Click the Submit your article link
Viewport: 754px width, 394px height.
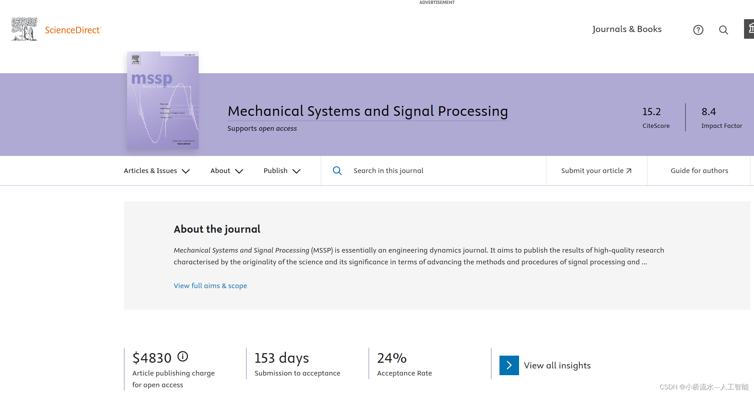pos(592,171)
